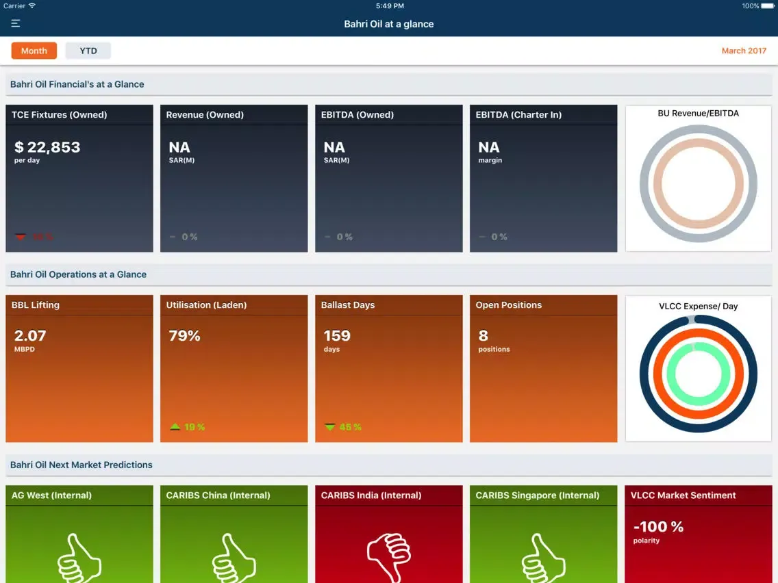Click the VLCC Market Sentiment title
Screen dimensions: 778x583
pos(683,495)
